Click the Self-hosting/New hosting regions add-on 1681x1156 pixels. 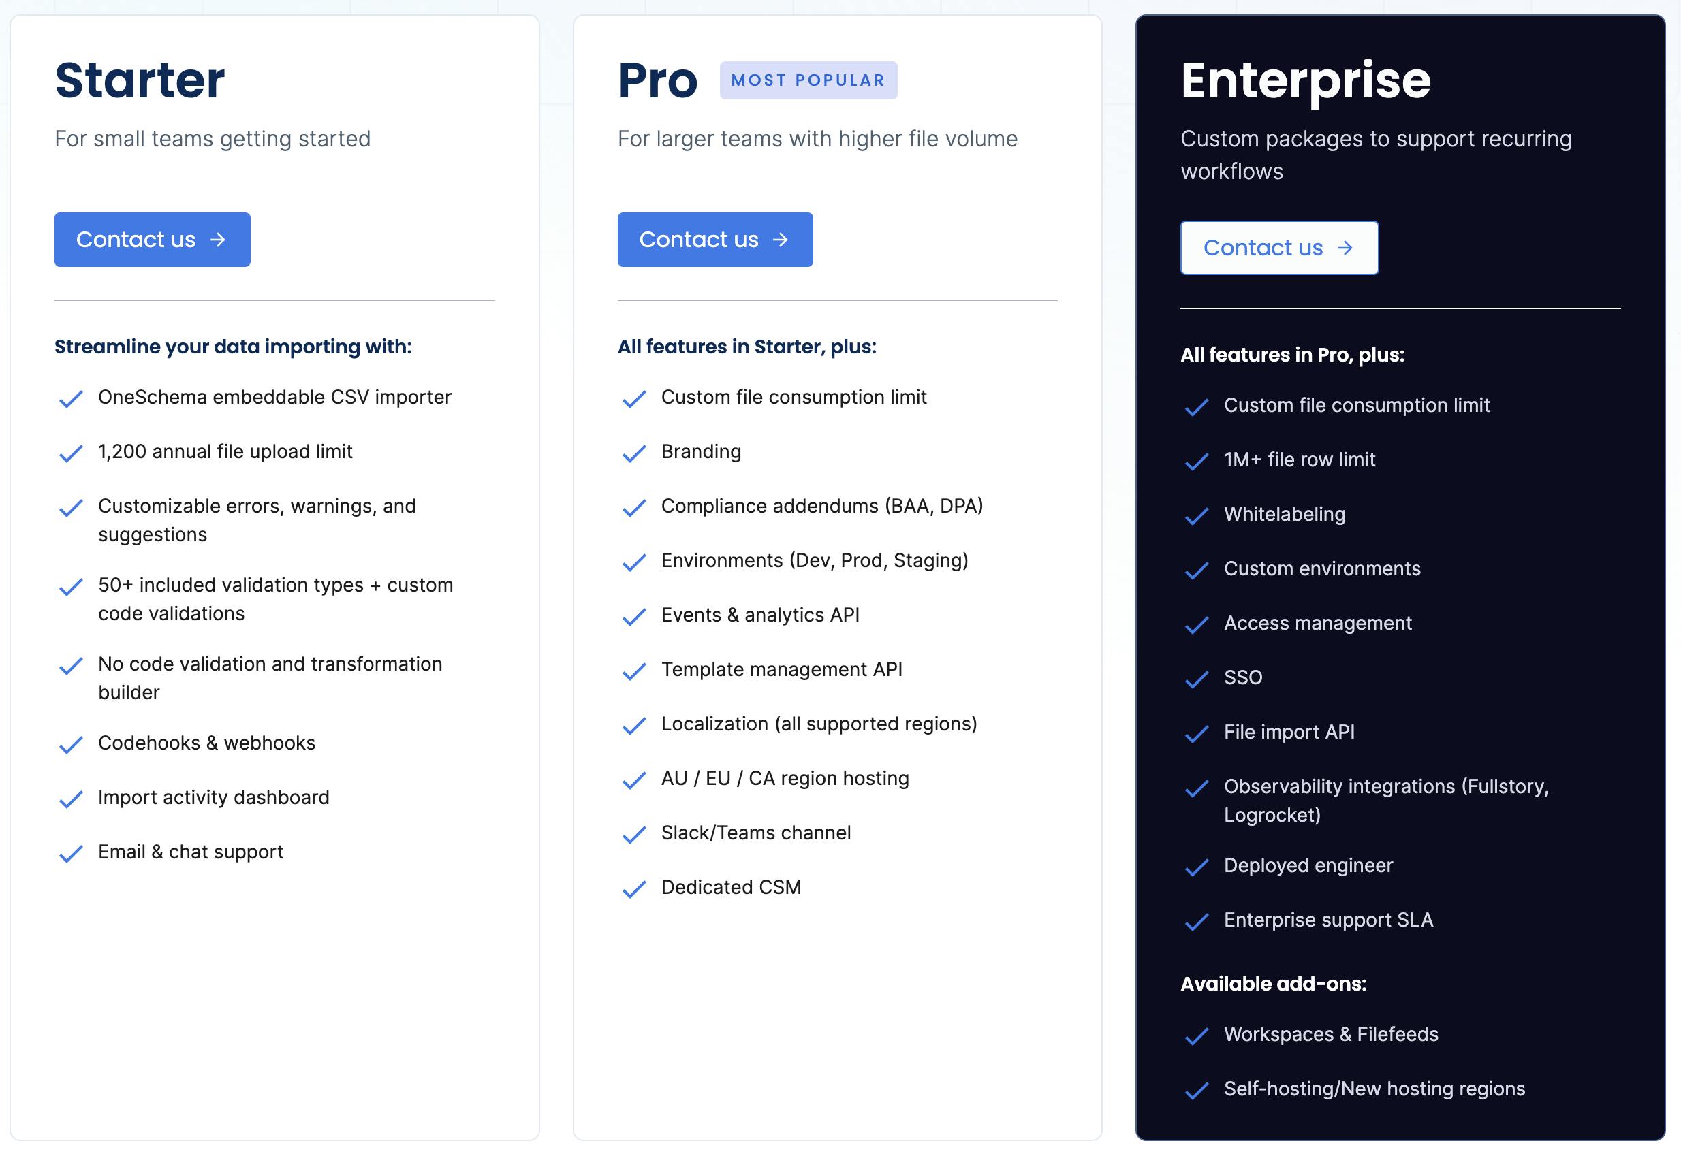pos(1374,1088)
